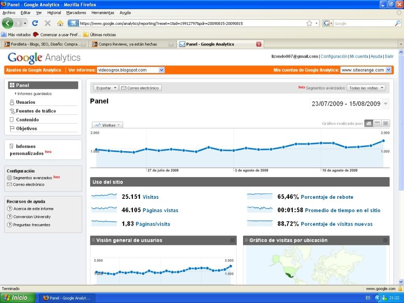404x303 pixels.
Task: Select the middle graph-by view icon
Action: [x=377, y=123]
